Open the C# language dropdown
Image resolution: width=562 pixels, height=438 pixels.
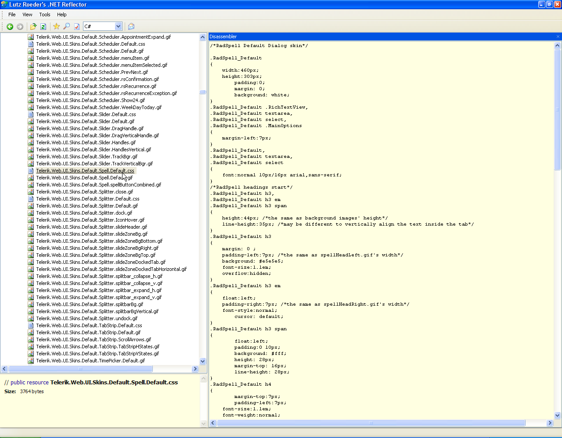point(118,26)
